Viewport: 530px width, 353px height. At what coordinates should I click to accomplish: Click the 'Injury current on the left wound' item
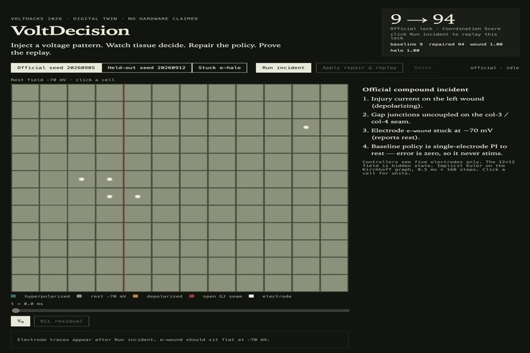(427, 102)
